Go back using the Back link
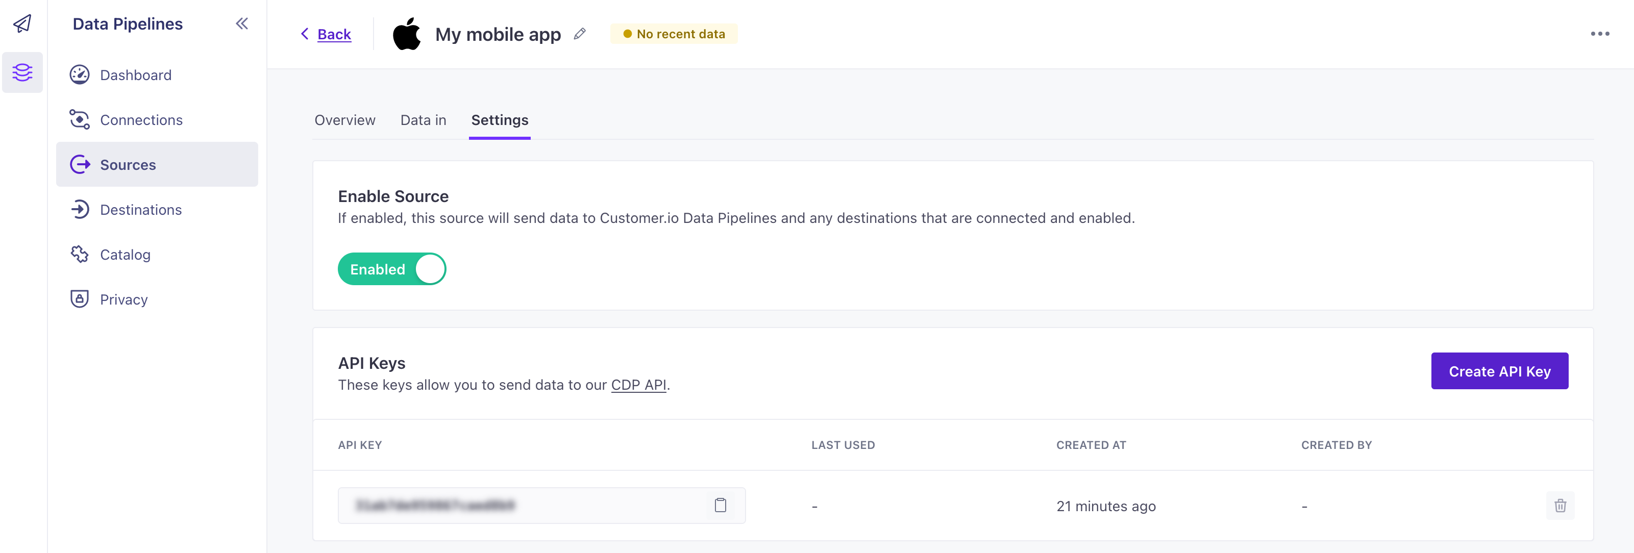Image resolution: width=1634 pixels, height=553 pixels. click(334, 34)
